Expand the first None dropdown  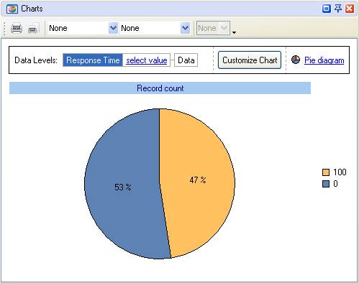(113, 28)
